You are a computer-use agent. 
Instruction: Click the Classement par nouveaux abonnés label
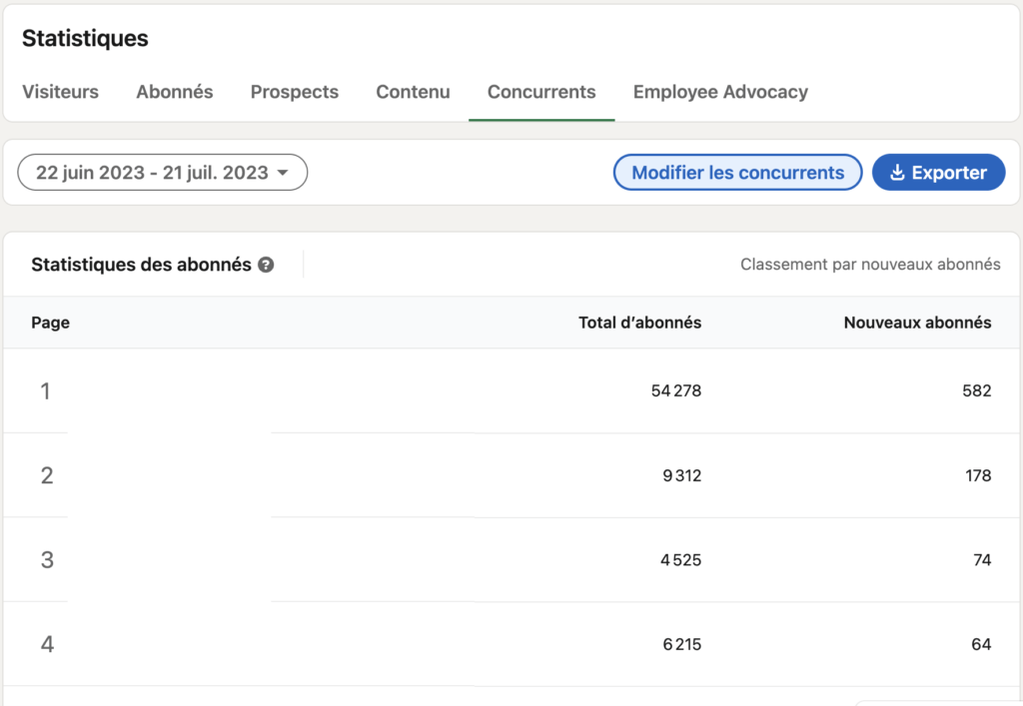[x=870, y=265]
